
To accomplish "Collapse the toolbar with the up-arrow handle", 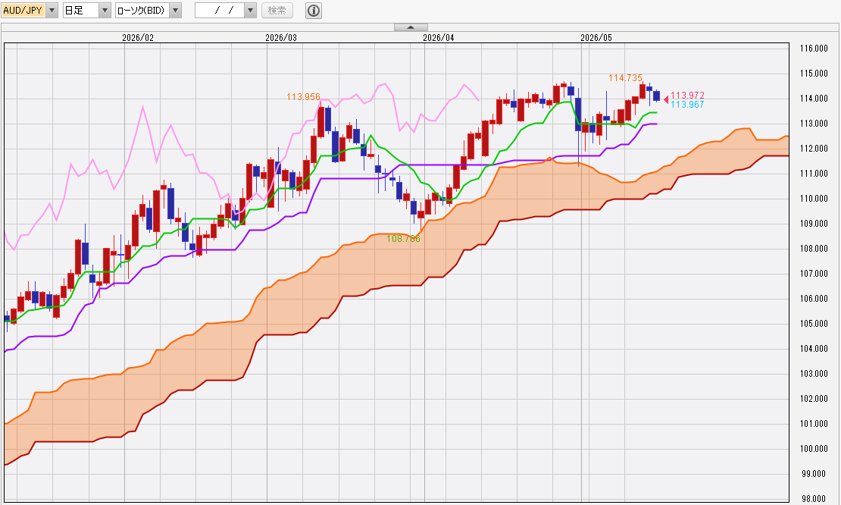I will (411, 27).
